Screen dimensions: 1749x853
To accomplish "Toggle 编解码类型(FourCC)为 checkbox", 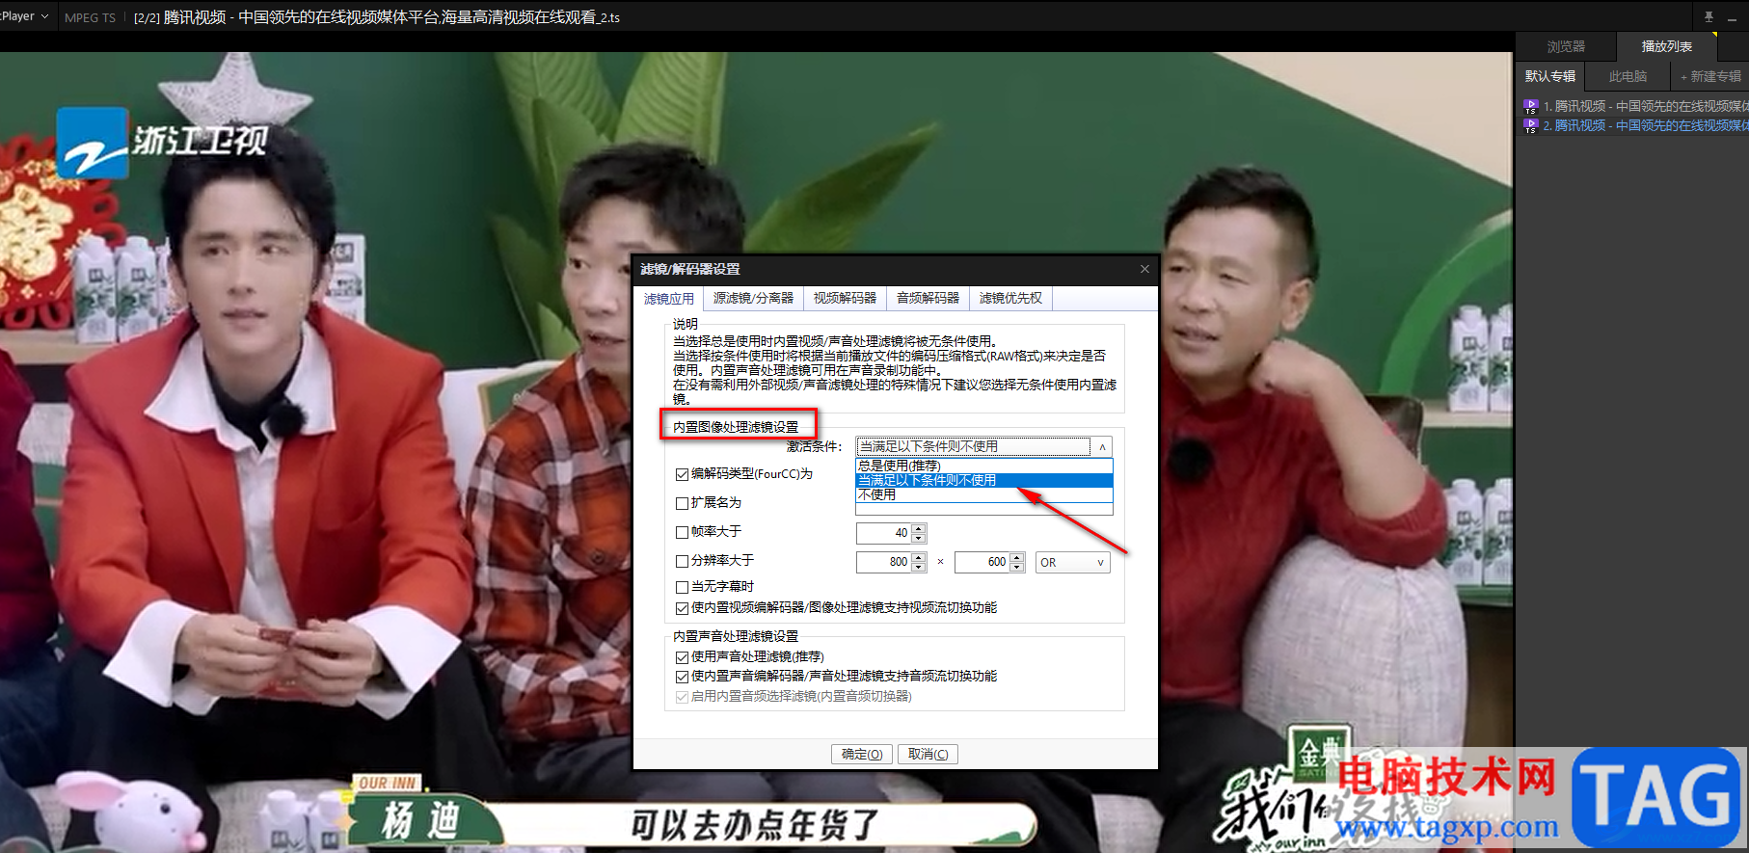I will tap(682, 474).
